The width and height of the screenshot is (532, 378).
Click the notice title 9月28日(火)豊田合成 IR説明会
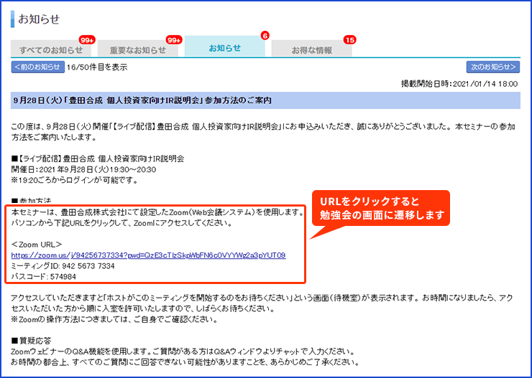[142, 100]
